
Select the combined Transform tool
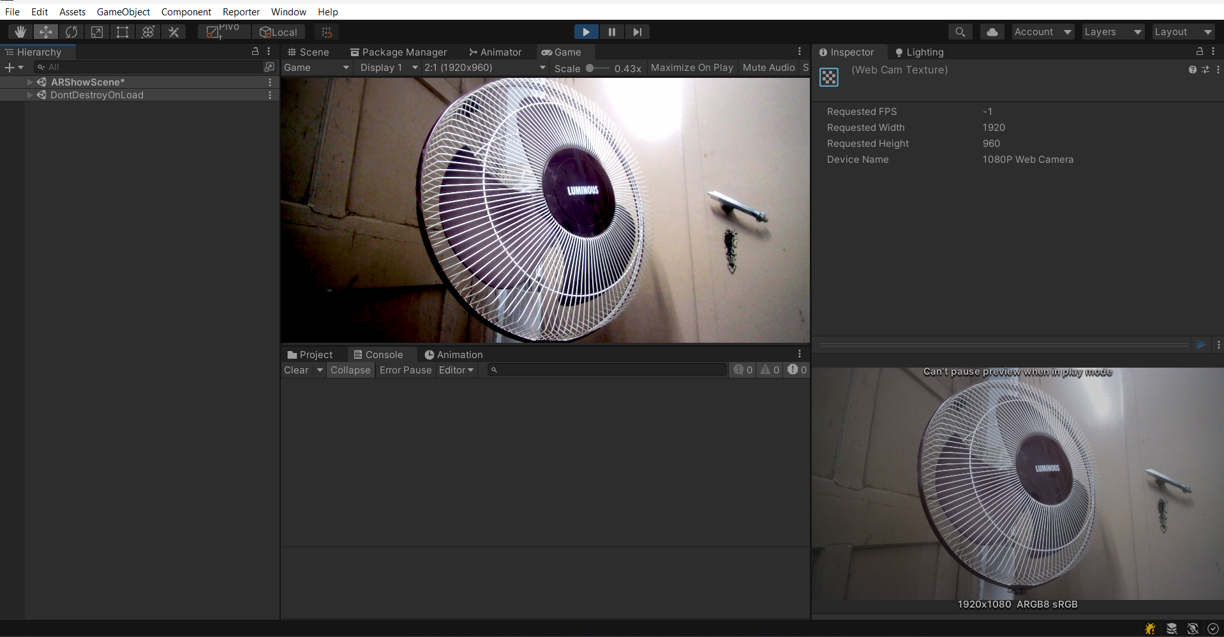coord(147,31)
